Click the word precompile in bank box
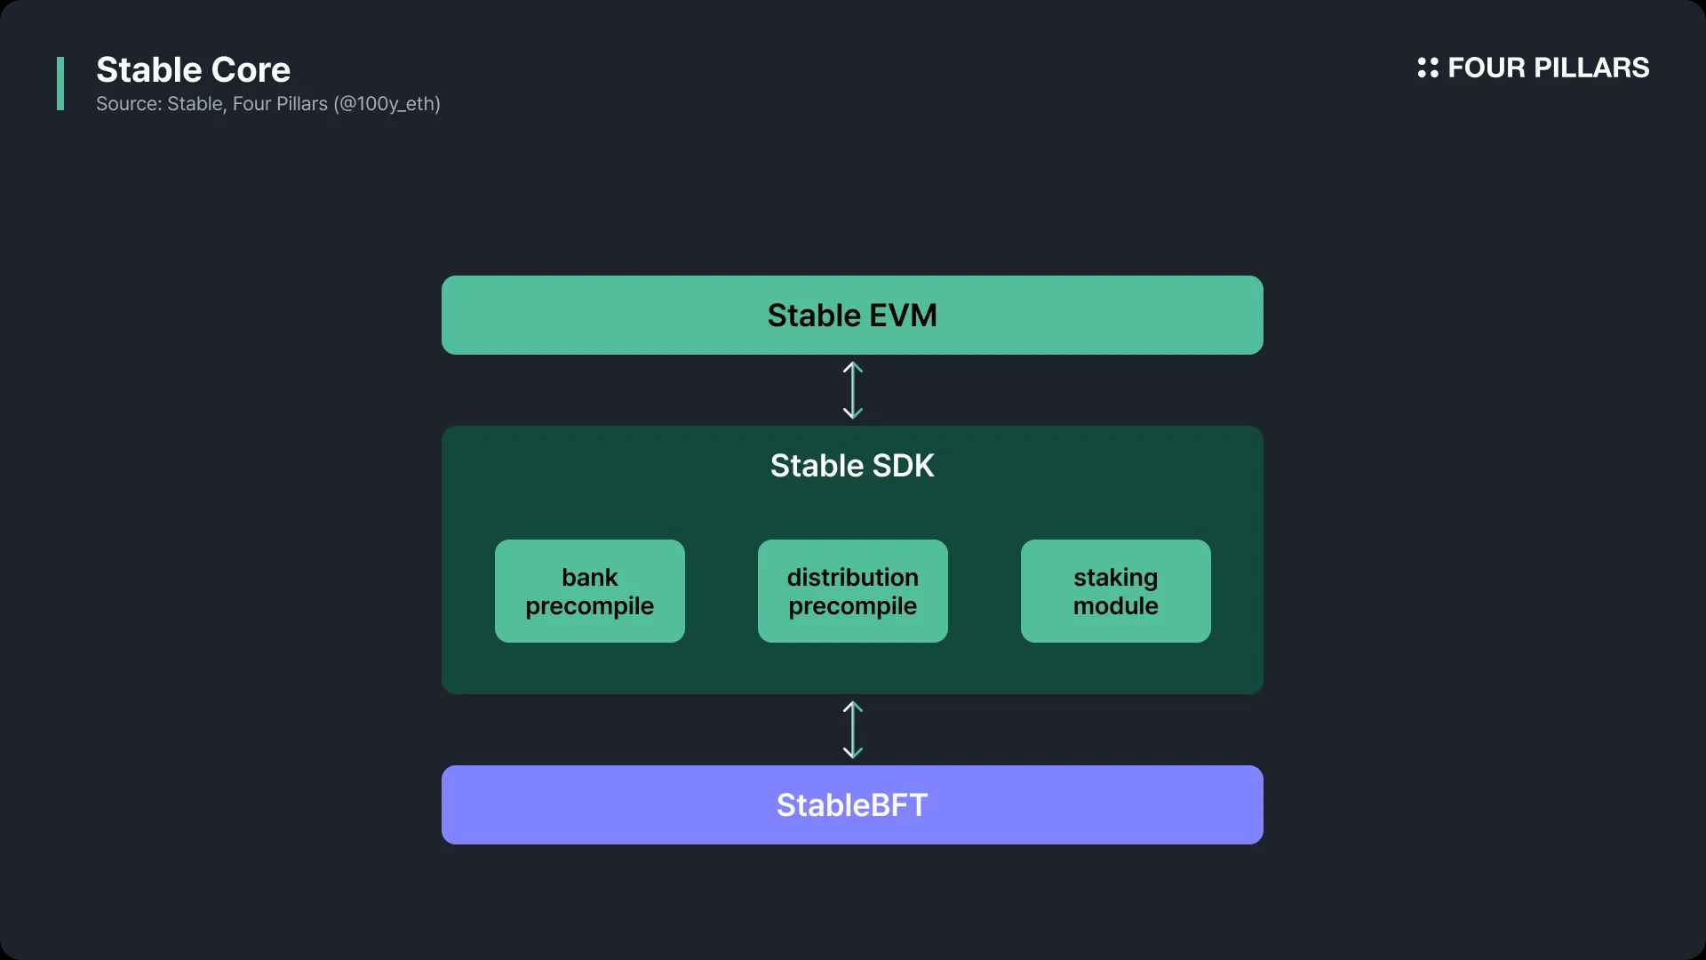Image resolution: width=1706 pixels, height=960 pixels. (x=590, y=607)
